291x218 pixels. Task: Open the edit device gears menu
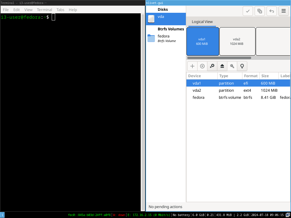[x=212, y=66]
